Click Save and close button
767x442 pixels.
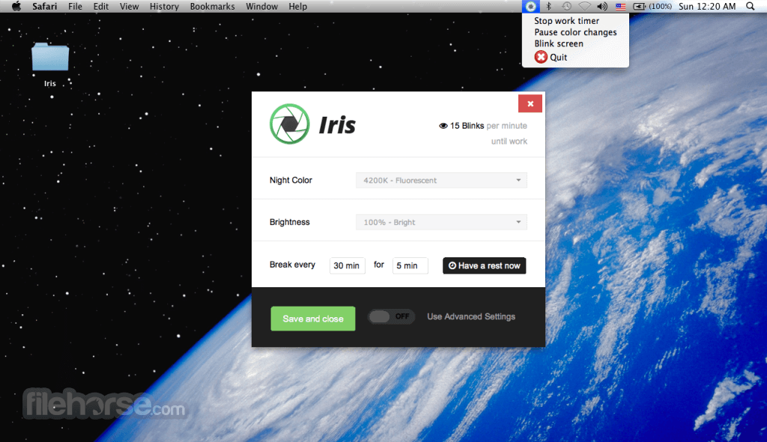(x=313, y=319)
